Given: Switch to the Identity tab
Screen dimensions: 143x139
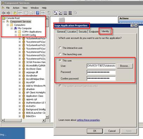Looking at the screenshot, I should (105, 31).
